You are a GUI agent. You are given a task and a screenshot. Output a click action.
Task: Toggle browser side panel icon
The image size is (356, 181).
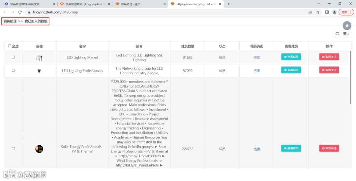pos(327,12)
